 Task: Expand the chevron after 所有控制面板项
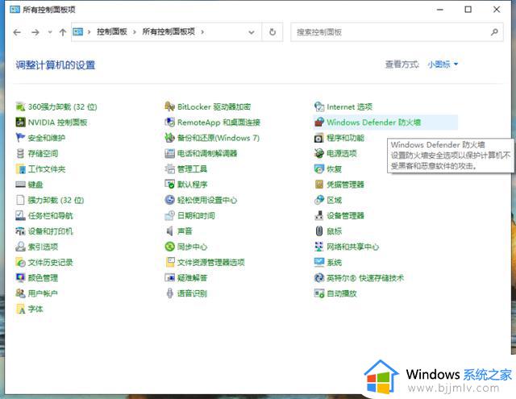(x=202, y=32)
